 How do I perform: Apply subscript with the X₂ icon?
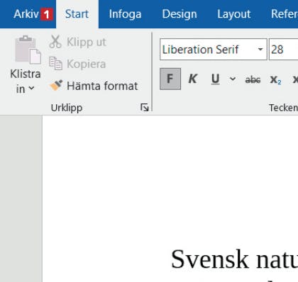point(275,79)
